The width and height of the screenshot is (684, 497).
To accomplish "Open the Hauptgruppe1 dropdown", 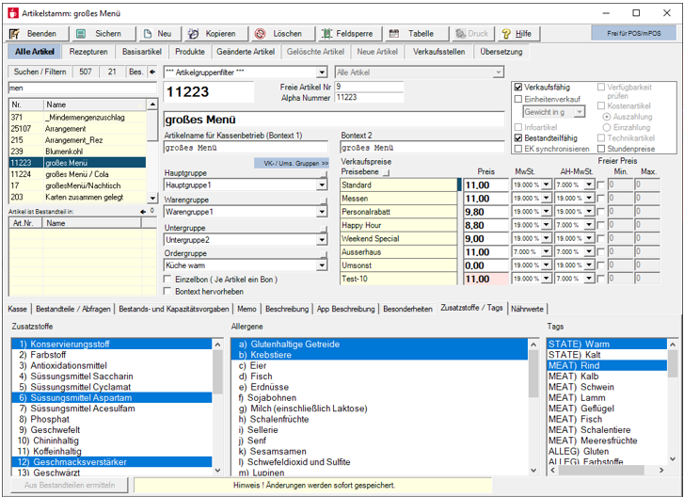I will [322, 185].
